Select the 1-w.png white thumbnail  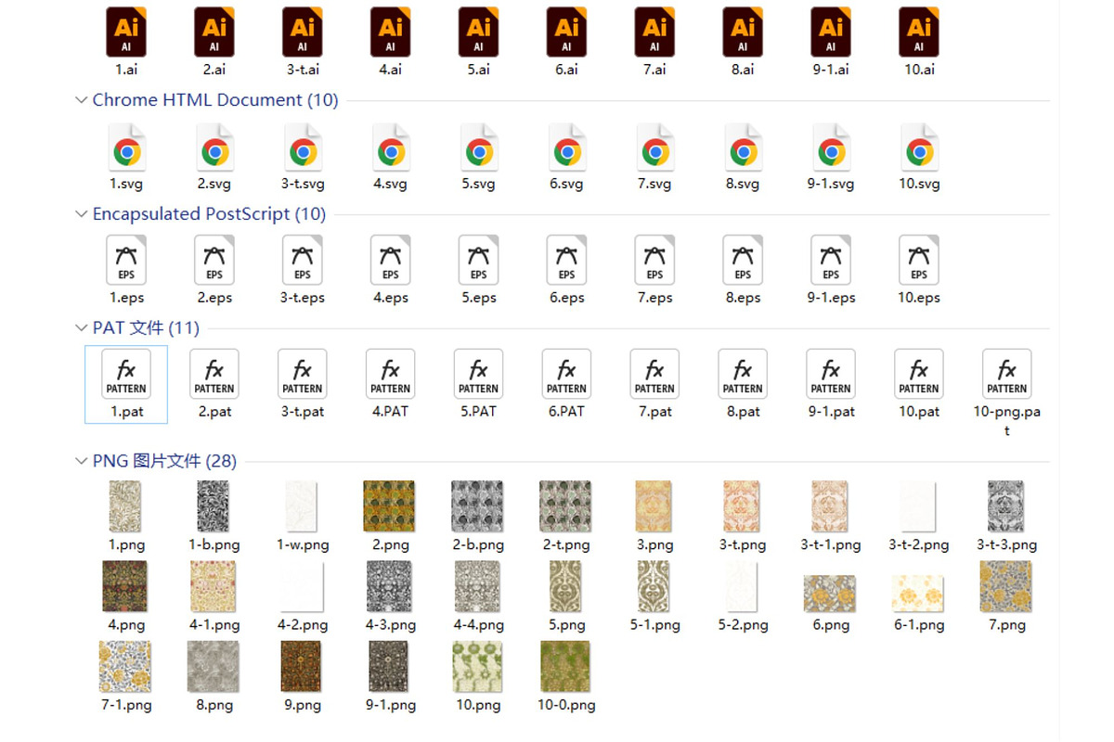click(303, 506)
